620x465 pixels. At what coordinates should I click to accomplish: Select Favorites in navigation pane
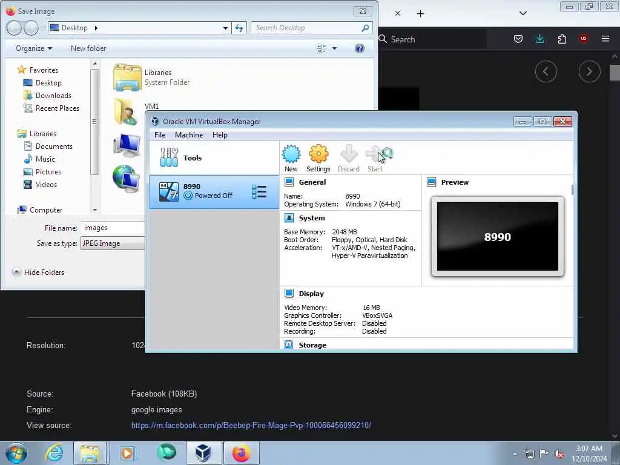pyautogui.click(x=38, y=70)
